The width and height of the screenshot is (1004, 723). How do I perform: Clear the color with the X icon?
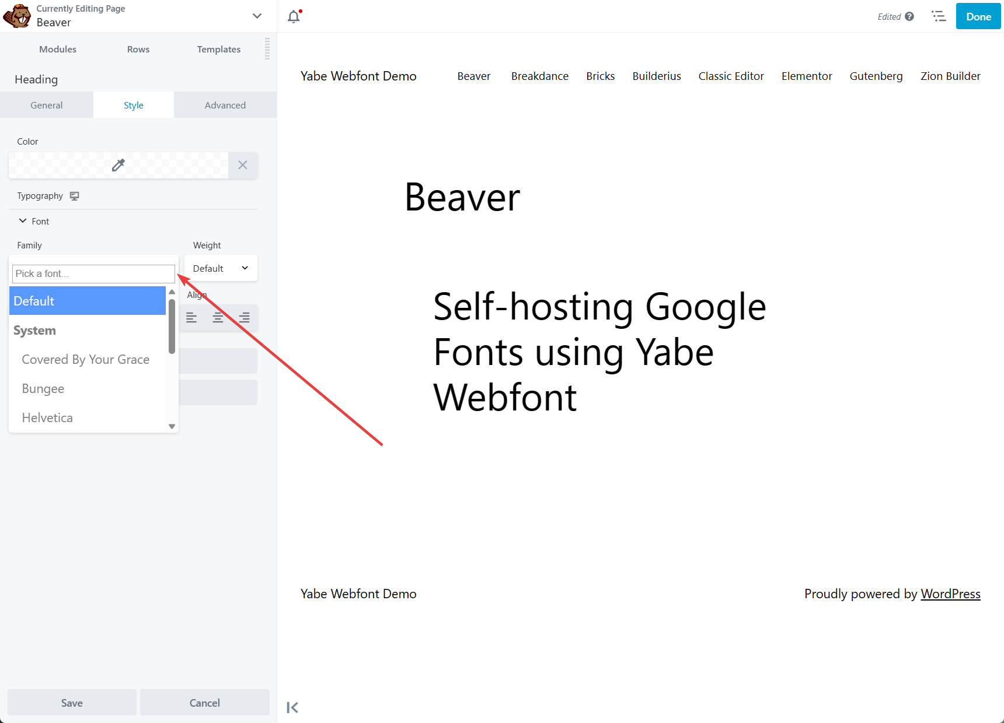pyautogui.click(x=243, y=165)
